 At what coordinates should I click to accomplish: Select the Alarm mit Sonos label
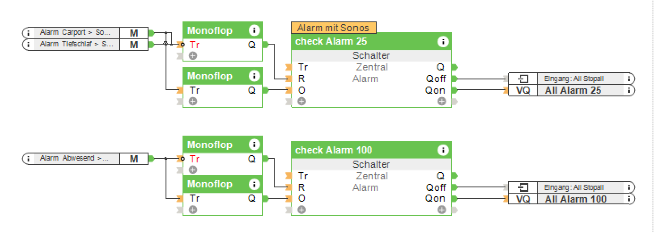coord(333,28)
